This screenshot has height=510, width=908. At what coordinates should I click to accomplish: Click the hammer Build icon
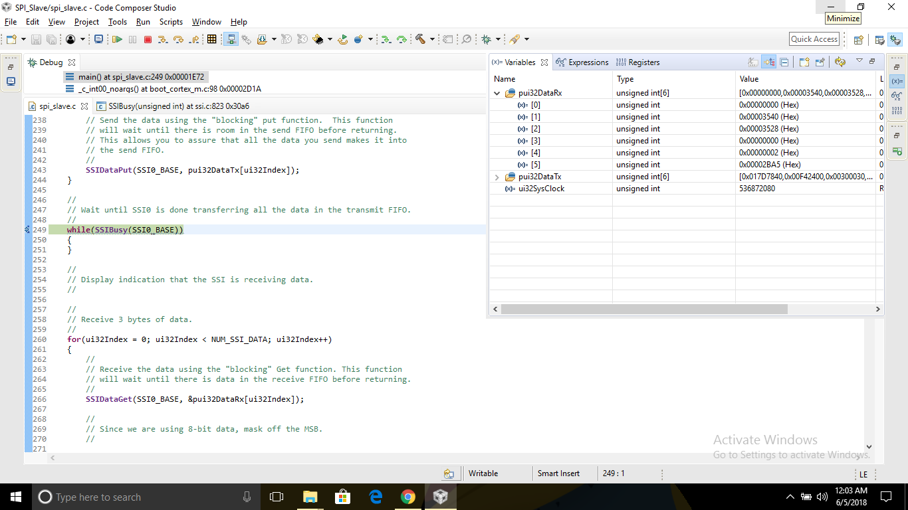420,39
